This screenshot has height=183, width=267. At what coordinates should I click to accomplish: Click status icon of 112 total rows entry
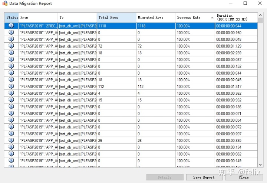point(11,86)
